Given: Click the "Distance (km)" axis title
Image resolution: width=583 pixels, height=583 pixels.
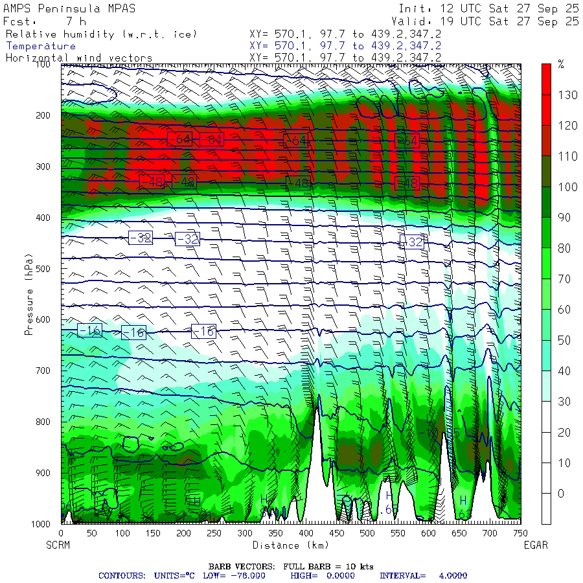Looking at the screenshot, I should (291, 545).
